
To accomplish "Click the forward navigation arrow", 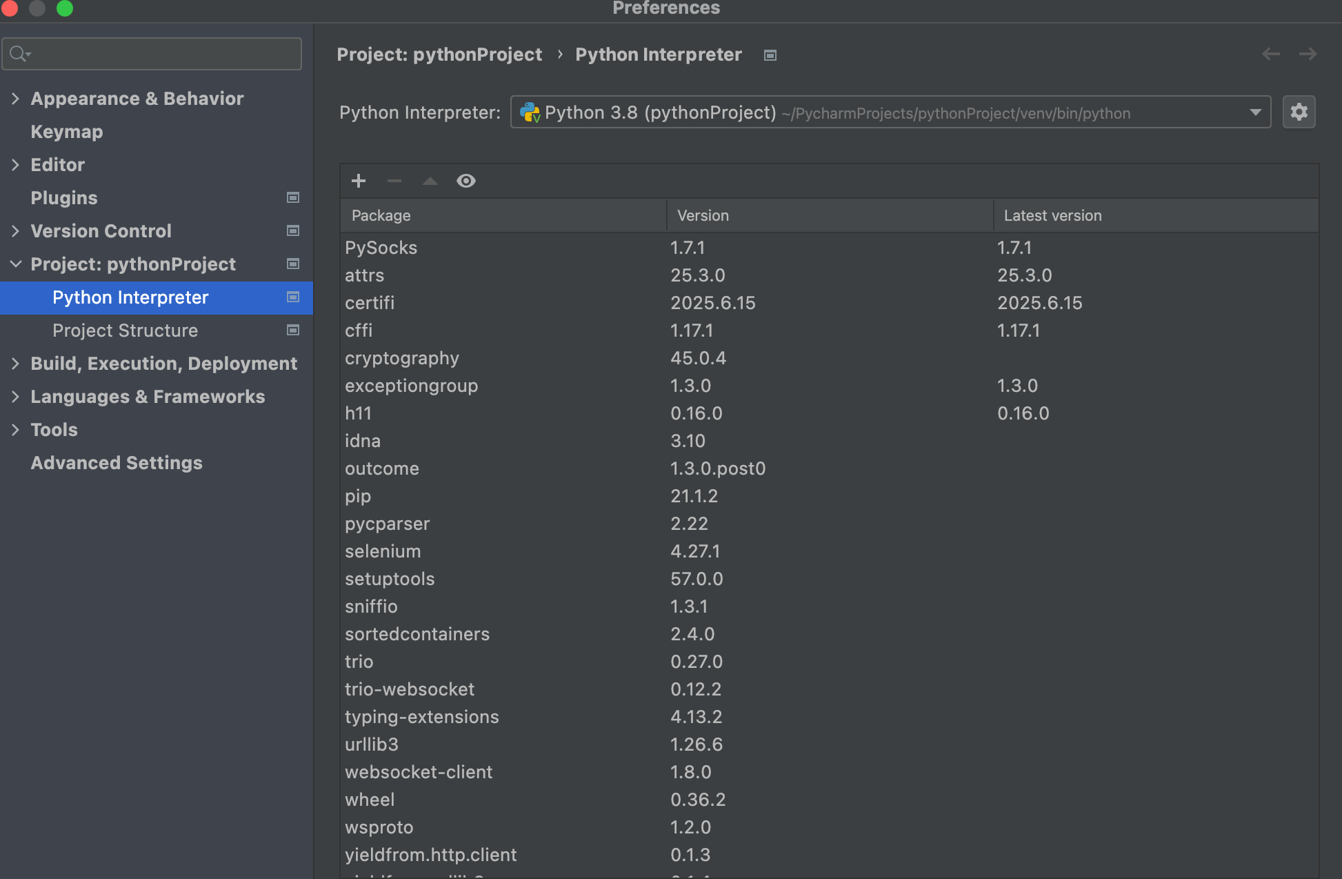I will pyautogui.click(x=1308, y=54).
